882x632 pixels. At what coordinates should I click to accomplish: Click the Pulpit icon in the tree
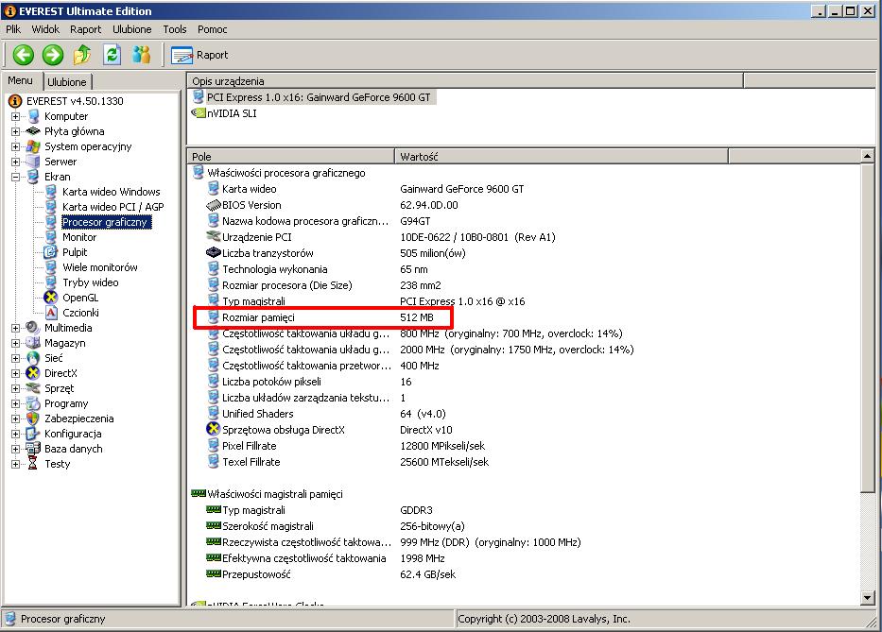point(51,252)
